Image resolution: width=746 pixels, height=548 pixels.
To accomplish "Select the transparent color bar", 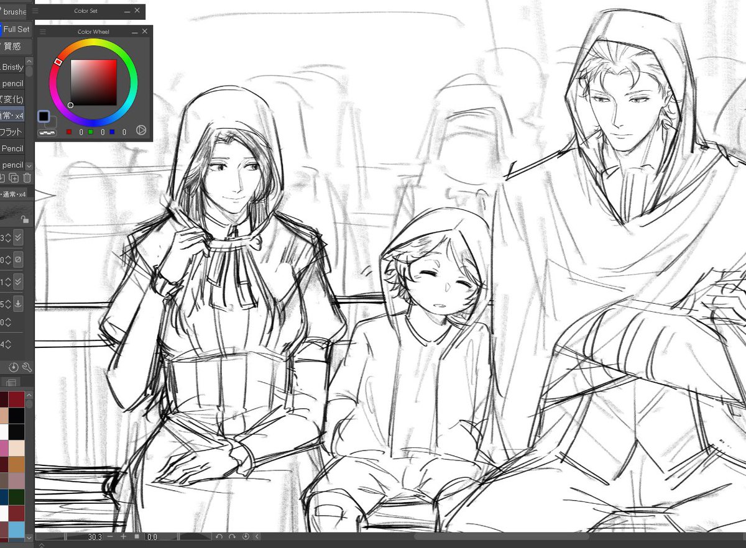I will [46, 132].
